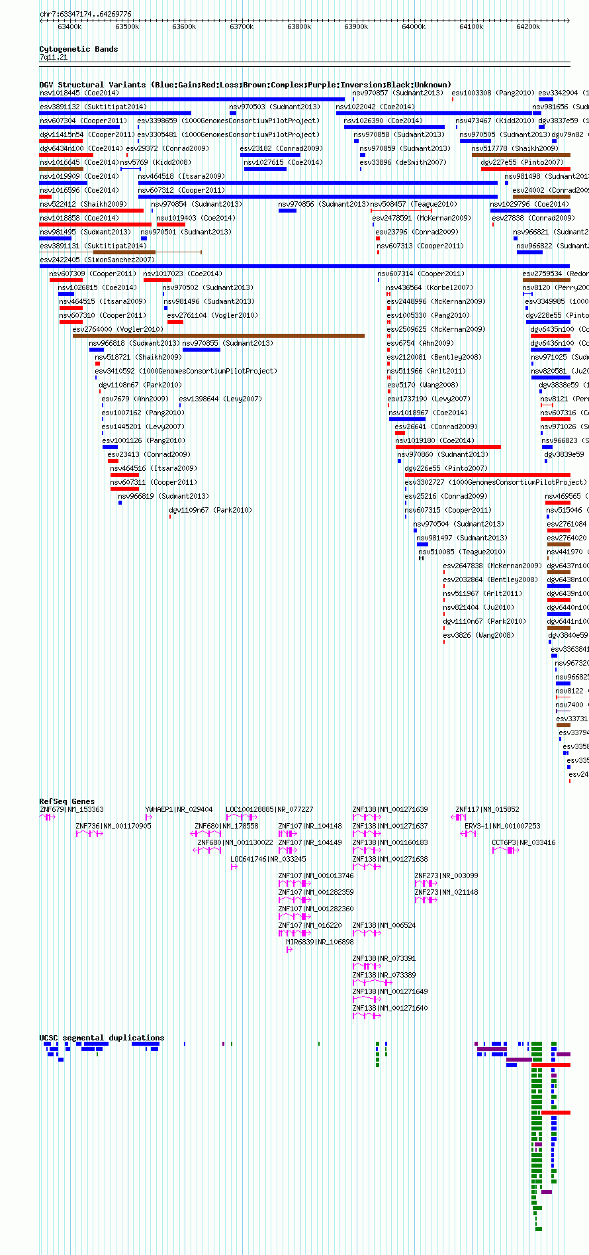This screenshot has width=589, height=1255.
Task: Click variant nsv1022042 (Coe2014)
Action: (x=375, y=107)
